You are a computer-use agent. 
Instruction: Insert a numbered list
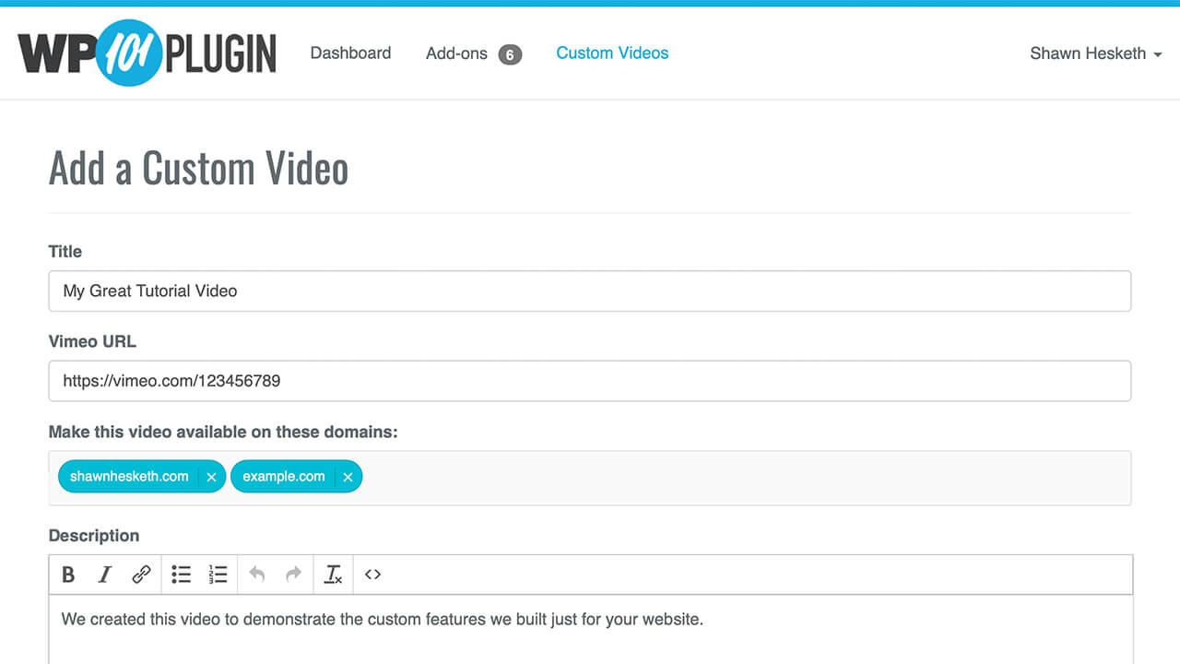[218, 575]
